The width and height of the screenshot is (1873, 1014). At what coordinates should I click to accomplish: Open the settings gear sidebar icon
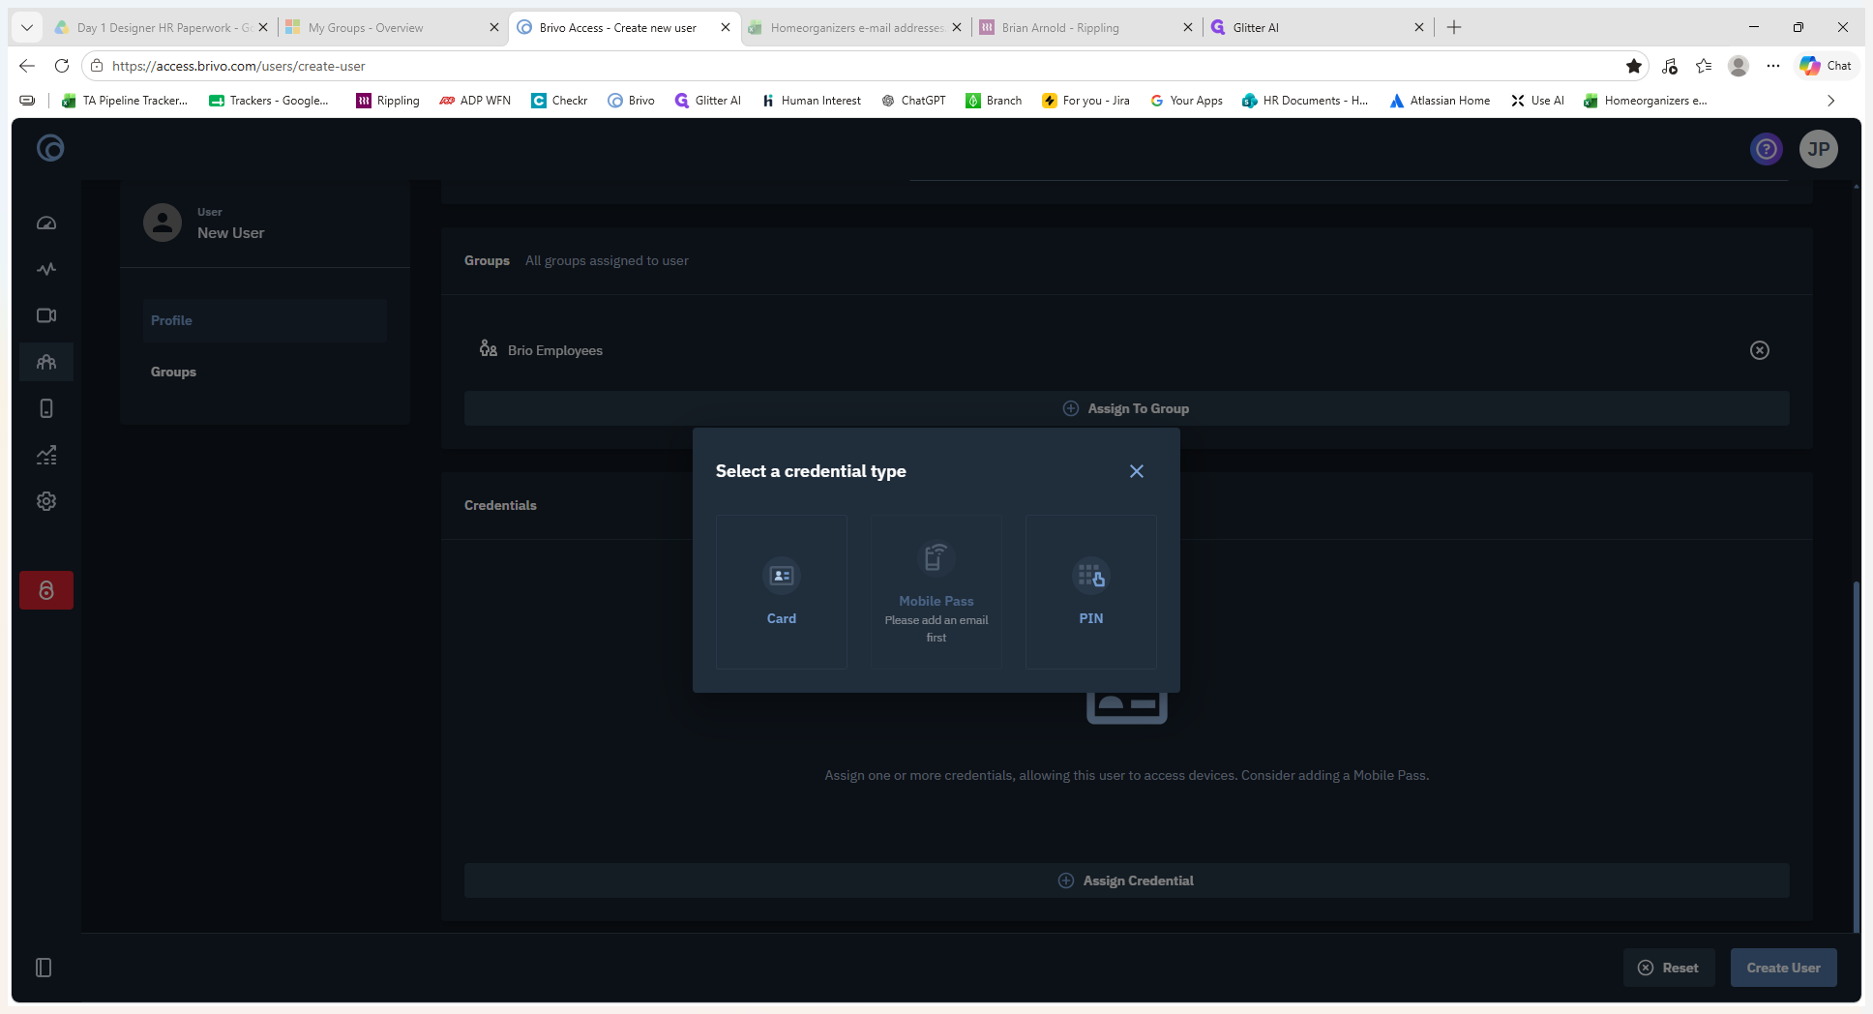click(46, 501)
